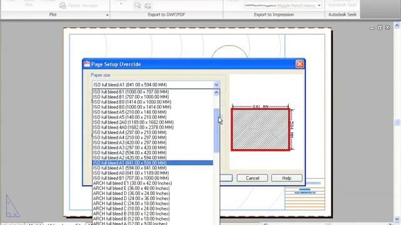Click the Export to Impression panel title

pyautogui.click(x=274, y=15)
